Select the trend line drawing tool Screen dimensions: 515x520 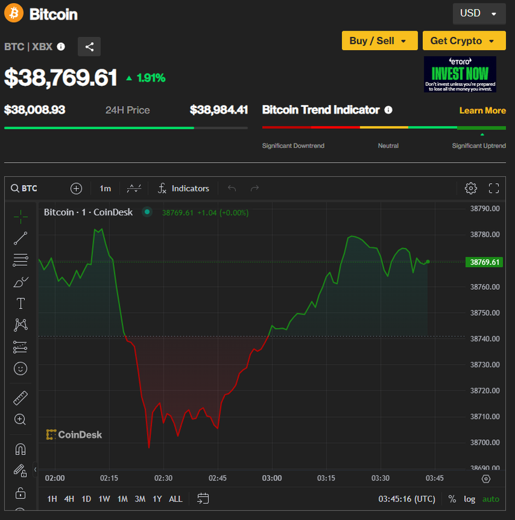20,238
